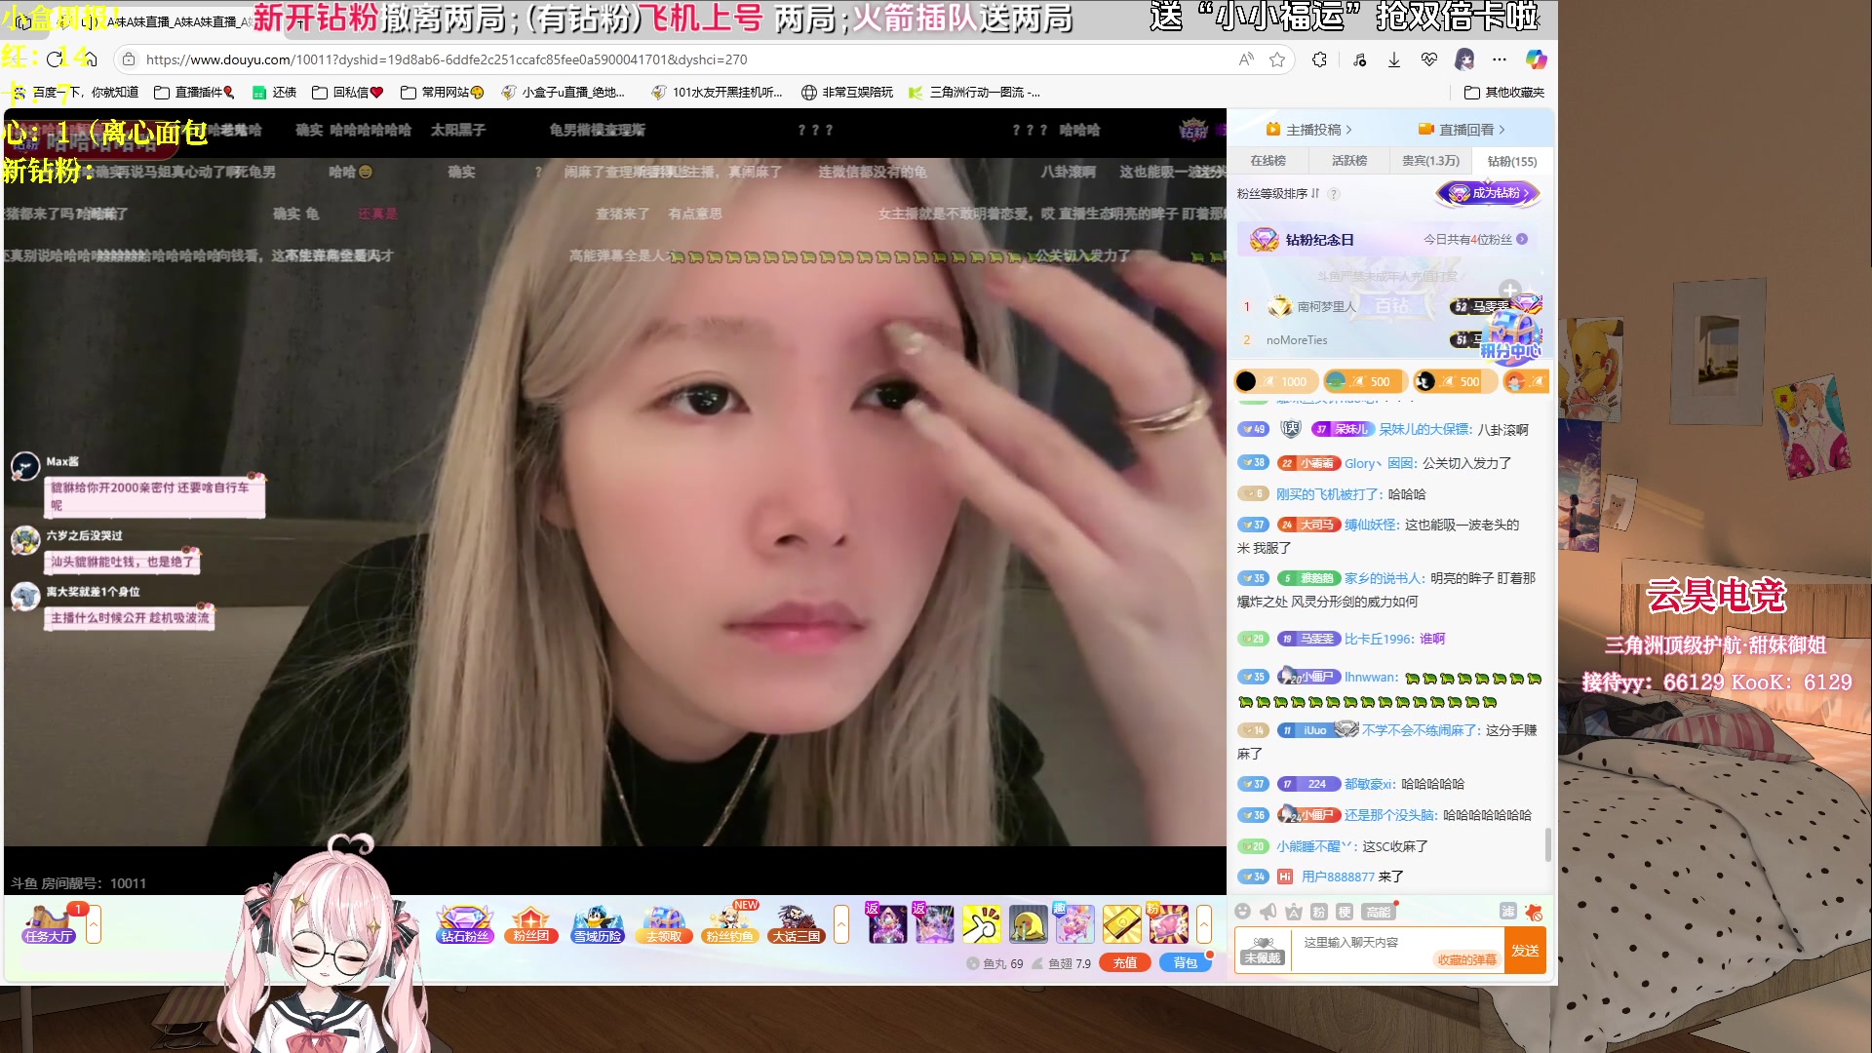This screenshot has width=1872, height=1053.
Task: Open the 直播插件 bookmarks folder
Action: (195, 92)
